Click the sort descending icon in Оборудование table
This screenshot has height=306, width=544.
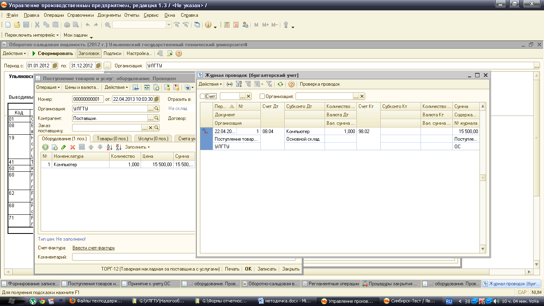pos(118,147)
